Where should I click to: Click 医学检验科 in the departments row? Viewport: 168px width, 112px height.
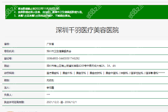(137, 73)
